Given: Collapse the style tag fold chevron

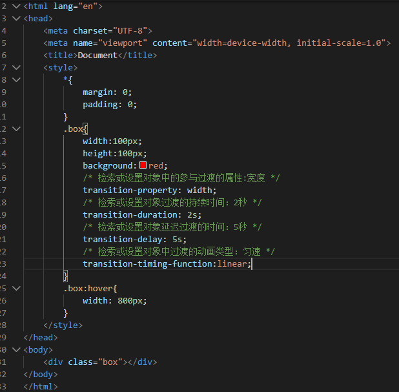Looking at the screenshot, I should click(16, 67).
